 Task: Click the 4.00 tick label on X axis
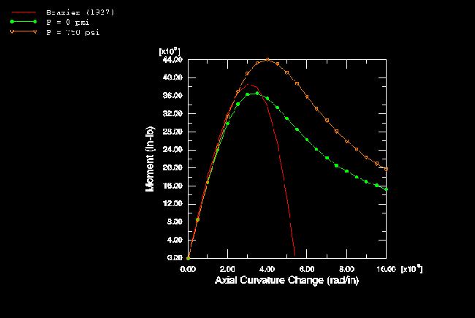(267, 269)
